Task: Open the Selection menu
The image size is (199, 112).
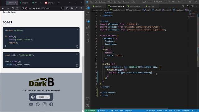Action: pyautogui.click(x=103, y=2)
